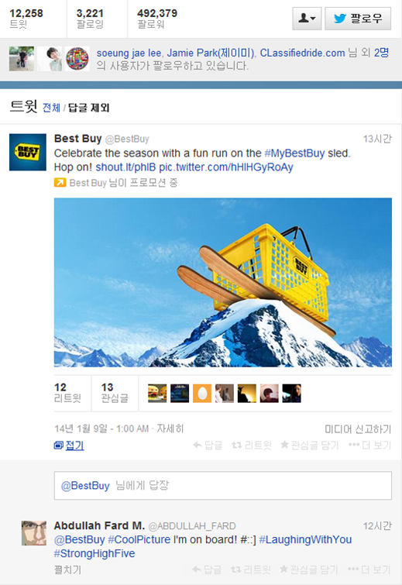402x585 pixels.
Task: Switch to 전체 all tweets tab
Action: pos(51,108)
